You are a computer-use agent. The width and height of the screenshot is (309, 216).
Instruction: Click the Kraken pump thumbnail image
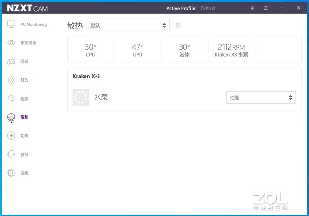point(81,98)
